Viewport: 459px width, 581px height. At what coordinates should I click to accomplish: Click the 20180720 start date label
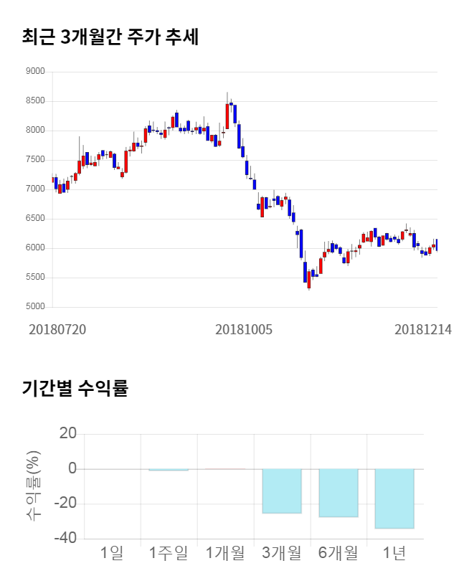[x=57, y=330]
